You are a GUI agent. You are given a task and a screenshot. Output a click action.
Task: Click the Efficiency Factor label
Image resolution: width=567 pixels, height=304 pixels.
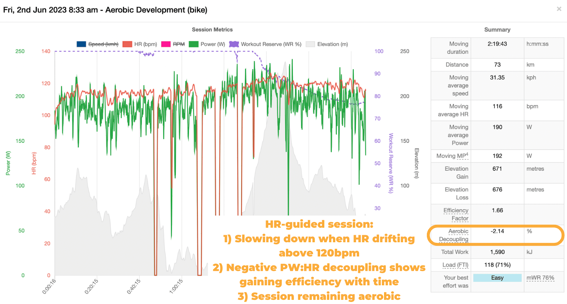click(456, 214)
